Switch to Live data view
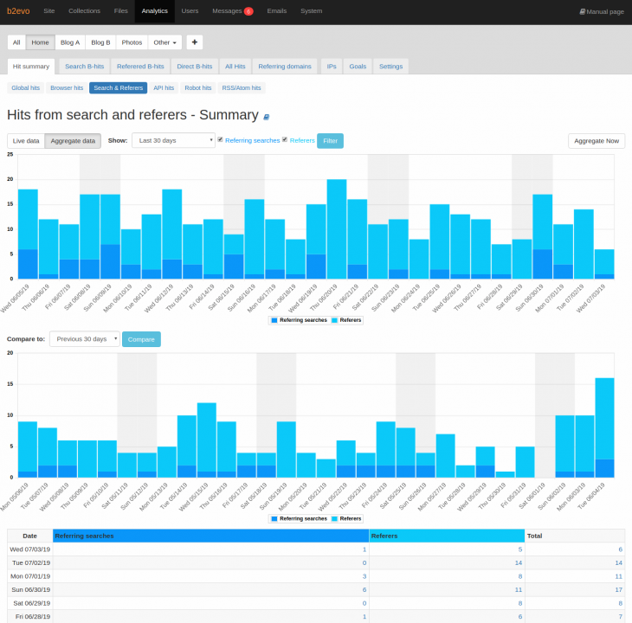The height and width of the screenshot is (623, 632). click(x=26, y=141)
